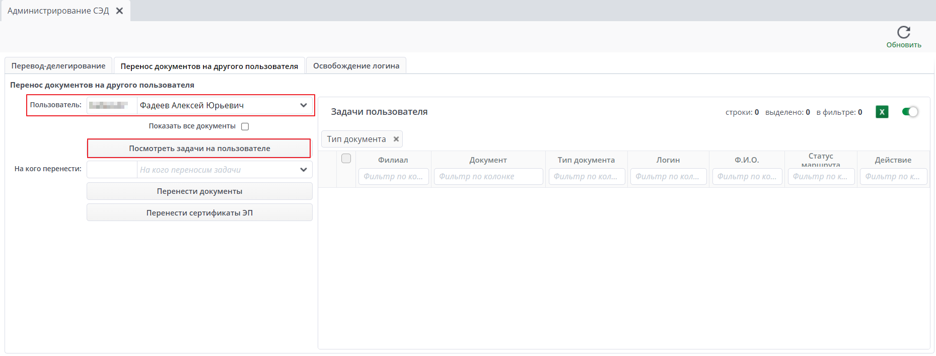
Task: Click the Логин column filter field
Action: [668, 177]
